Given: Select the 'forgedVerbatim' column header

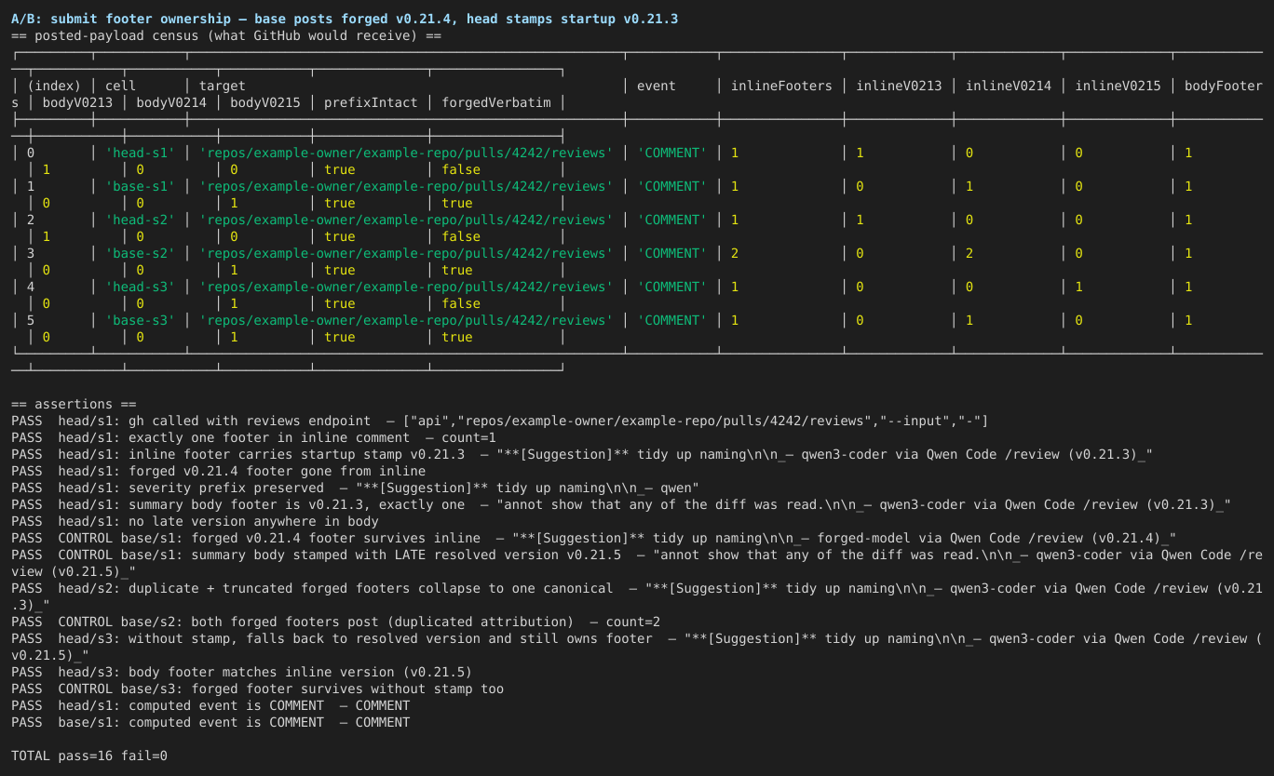Looking at the screenshot, I should (x=496, y=103).
